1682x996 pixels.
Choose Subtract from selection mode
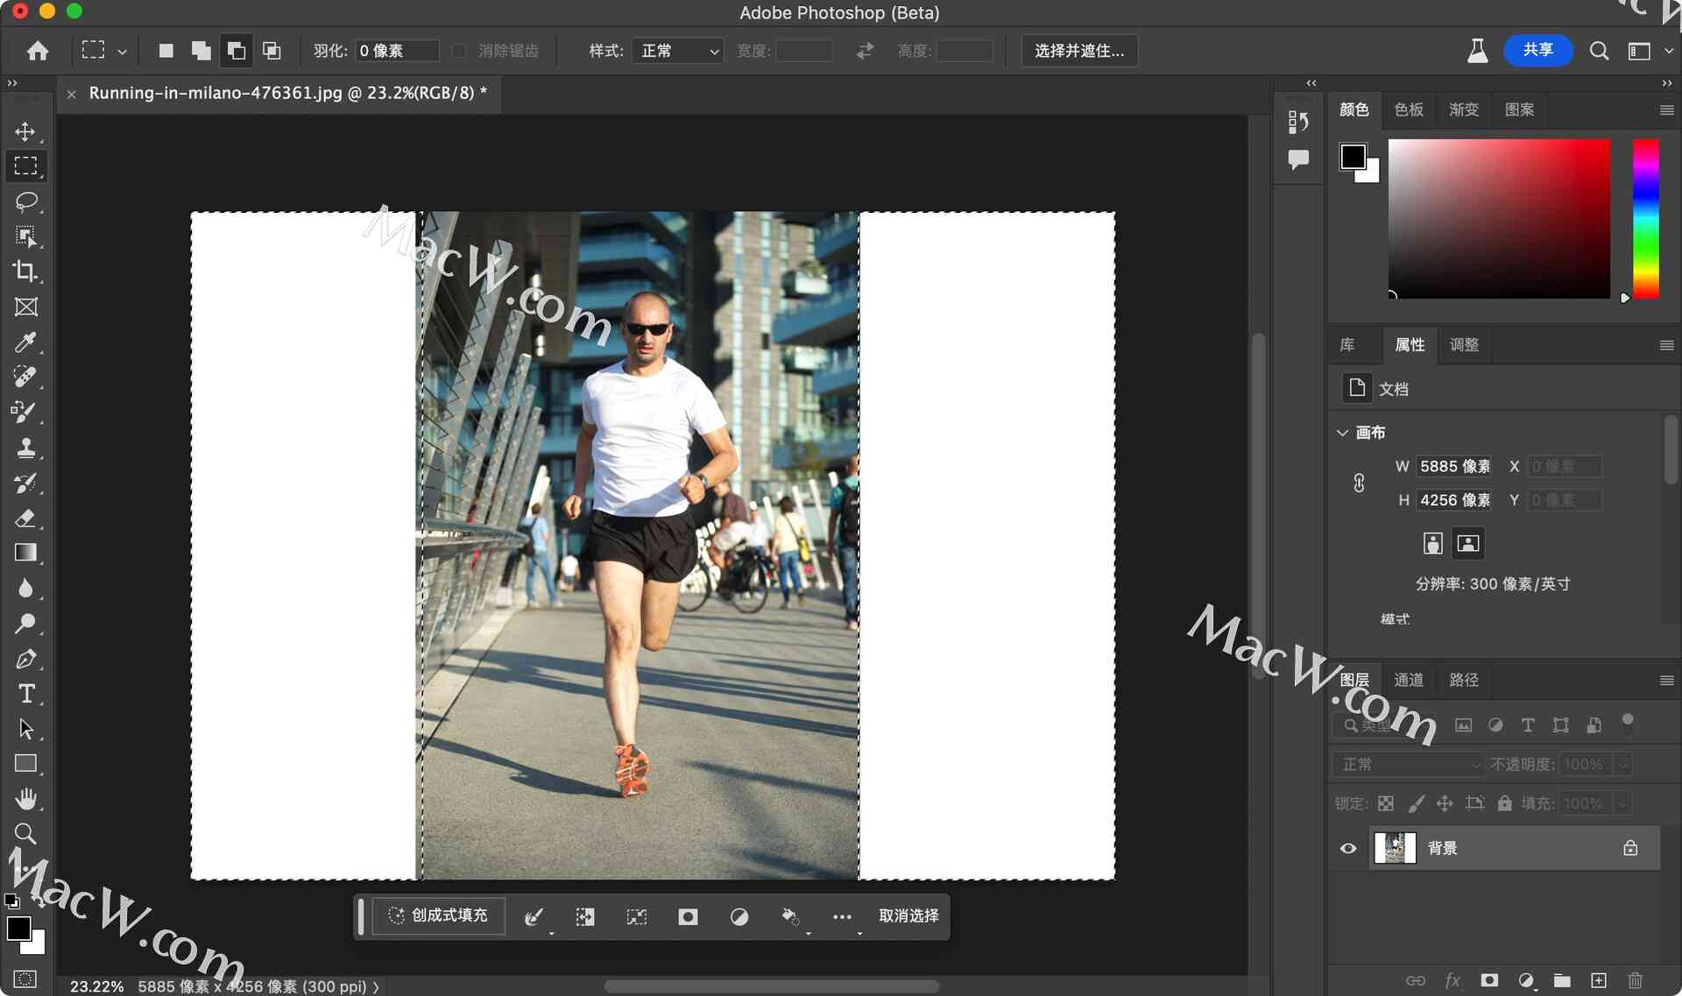(x=236, y=51)
